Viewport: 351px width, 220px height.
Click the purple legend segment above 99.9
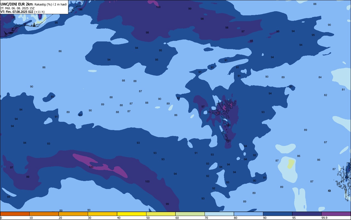[x=336, y=214]
